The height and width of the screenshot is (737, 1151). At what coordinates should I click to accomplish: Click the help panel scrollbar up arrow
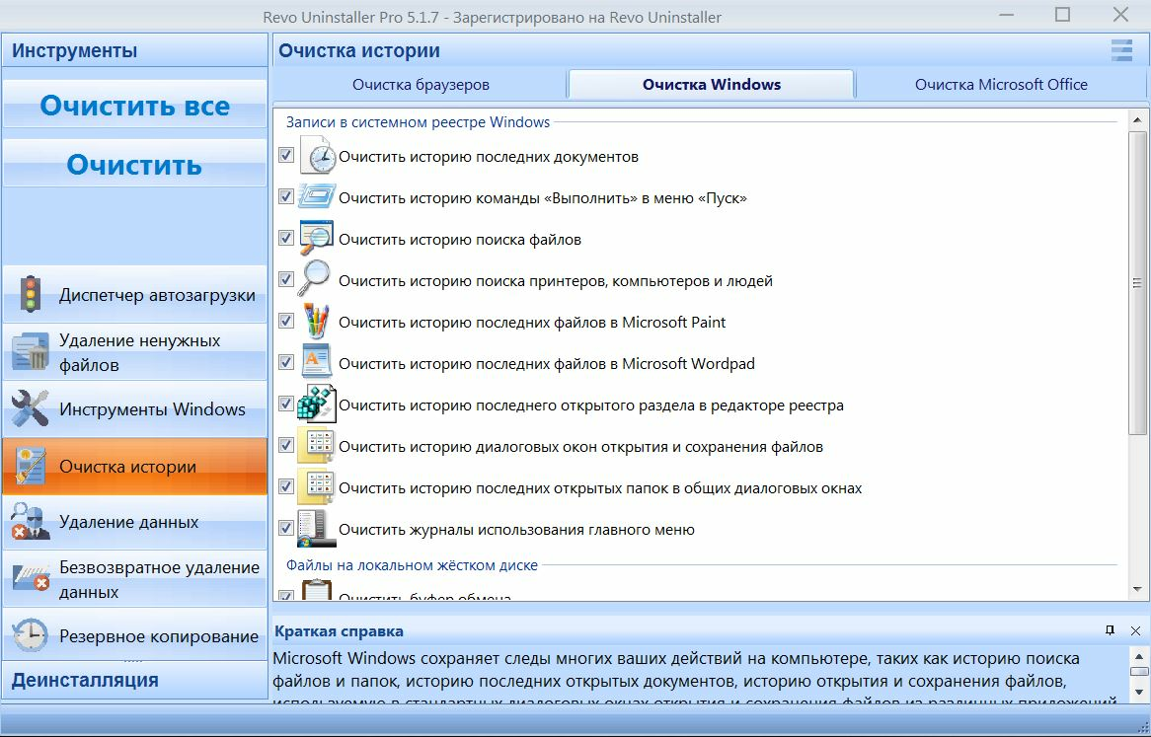click(x=1138, y=656)
